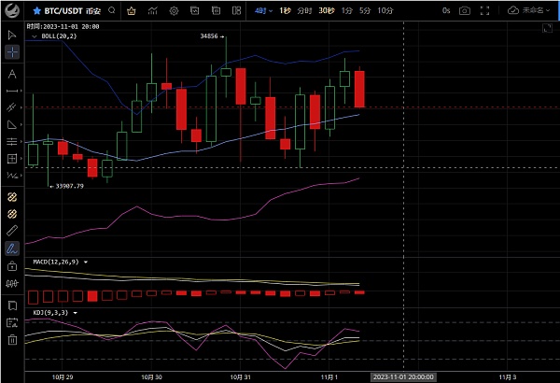Toggle BTC/USDT favorite star
The height and width of the screenshot is (383, 560).
point(36,10)
